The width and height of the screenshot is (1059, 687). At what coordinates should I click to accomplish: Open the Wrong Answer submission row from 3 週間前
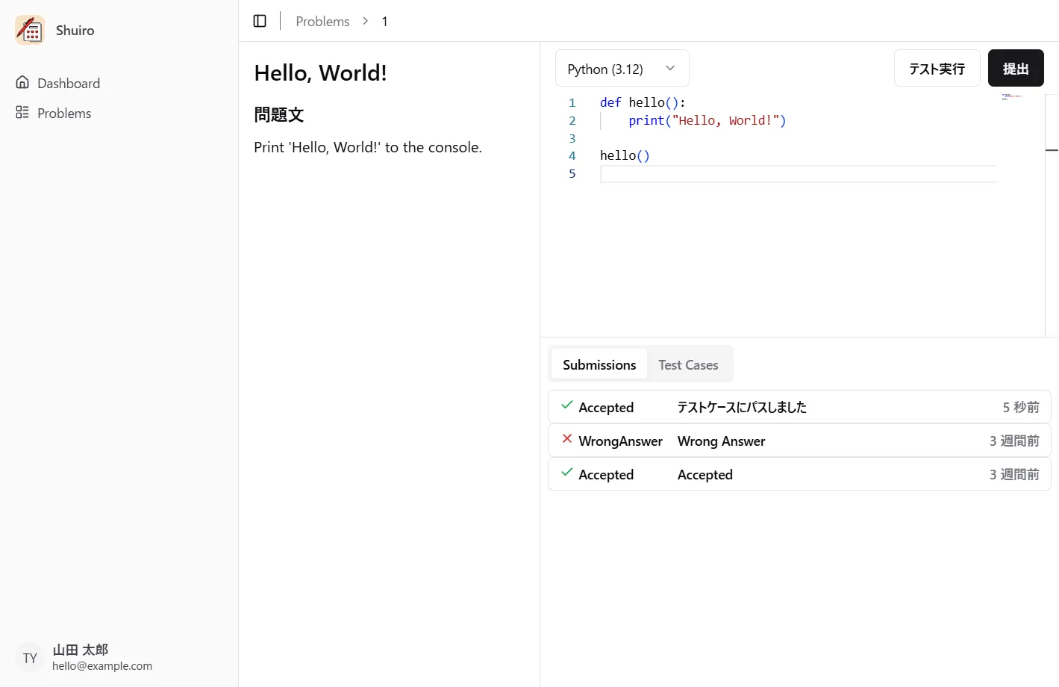pyautogui.click(x=799, y=441)
